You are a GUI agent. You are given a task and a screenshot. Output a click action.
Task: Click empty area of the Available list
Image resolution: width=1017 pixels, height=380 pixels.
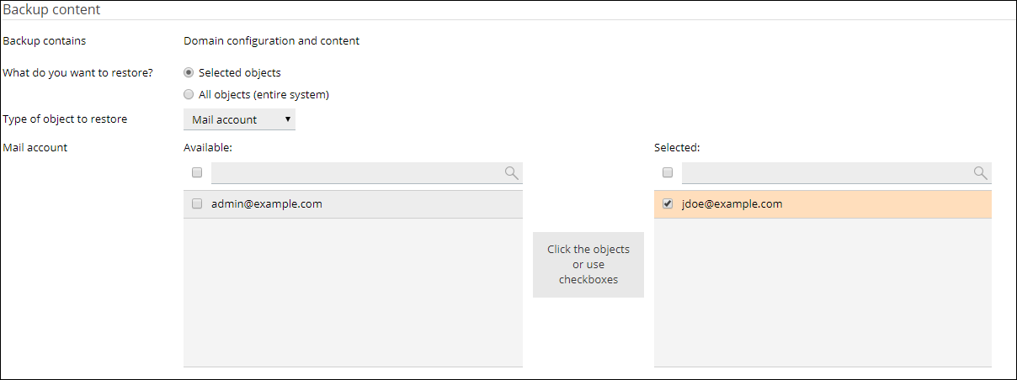coord(352,293)
